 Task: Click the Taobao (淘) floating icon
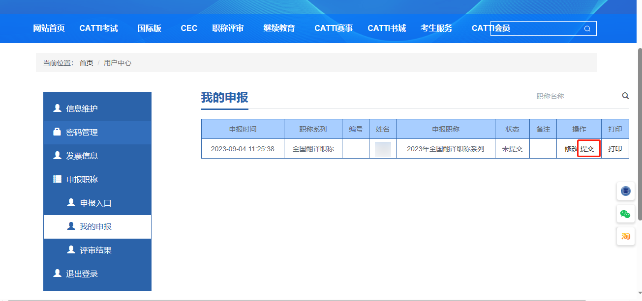625,236
